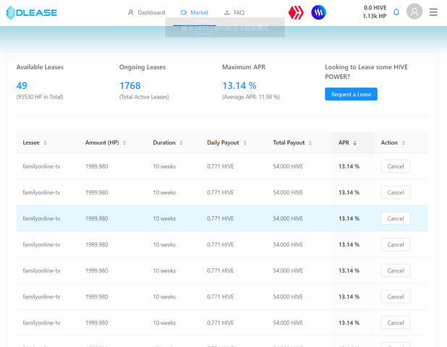
Task: Sort table by Daily Payout
Action: point(226,143)
